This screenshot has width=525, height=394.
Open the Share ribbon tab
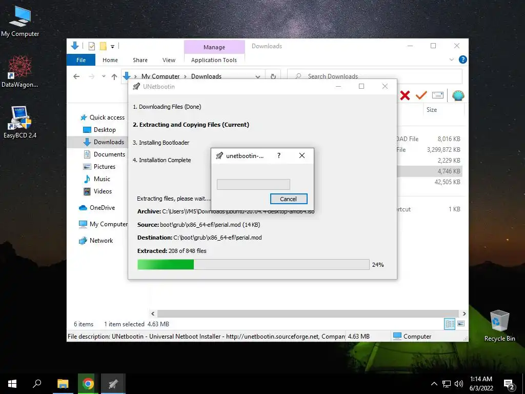[140, 60]
